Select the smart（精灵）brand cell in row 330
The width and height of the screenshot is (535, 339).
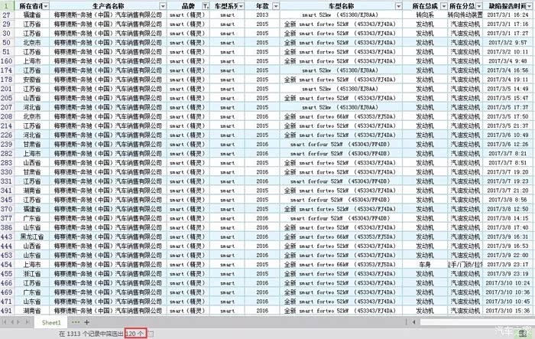[188, 172]
